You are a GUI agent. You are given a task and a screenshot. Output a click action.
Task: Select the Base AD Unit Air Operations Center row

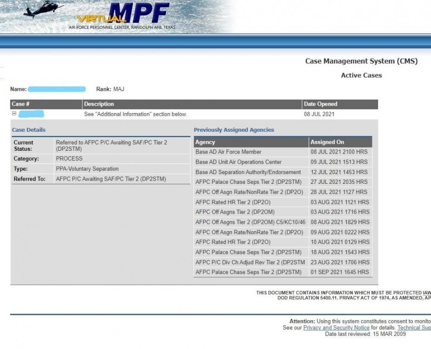239,162
